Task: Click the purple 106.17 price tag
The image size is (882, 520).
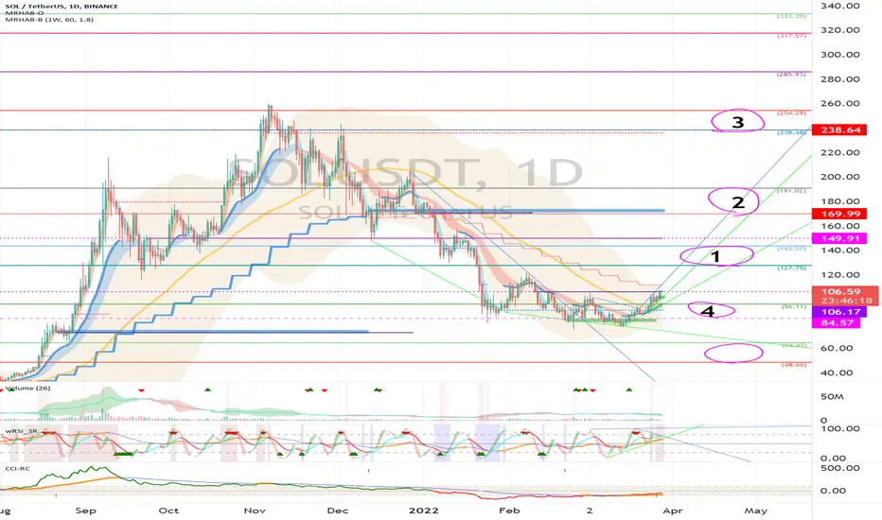Action: (839, 312)
